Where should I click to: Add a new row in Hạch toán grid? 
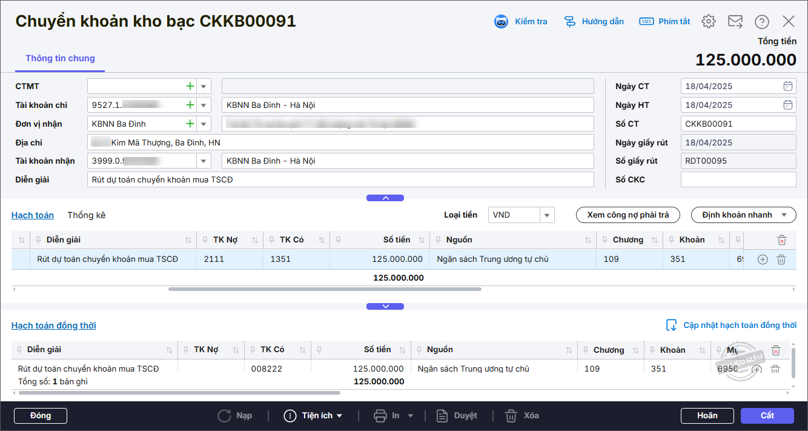pyautogui.click(x=763, y=259)
